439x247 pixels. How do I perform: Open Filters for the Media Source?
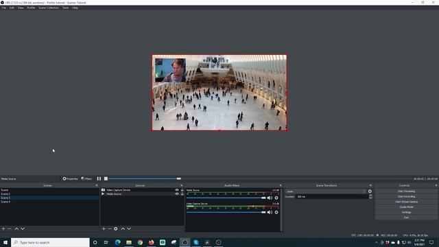tap(86, 178)
